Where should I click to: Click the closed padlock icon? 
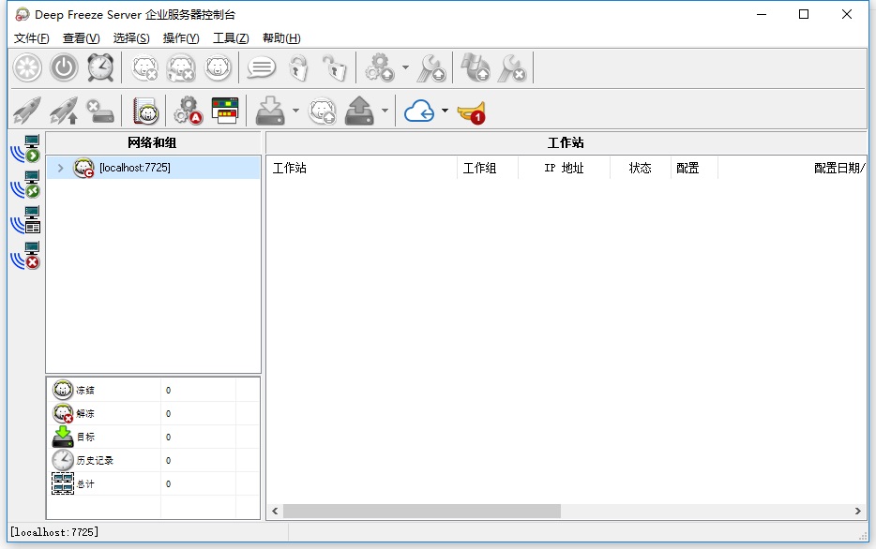(x=298, y=67)
